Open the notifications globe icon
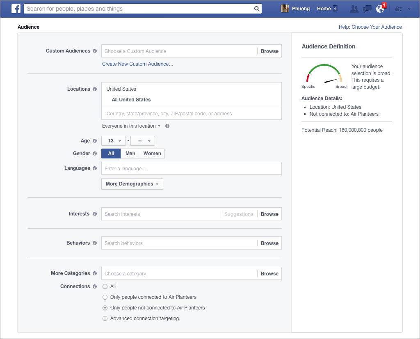 [380, 9]
